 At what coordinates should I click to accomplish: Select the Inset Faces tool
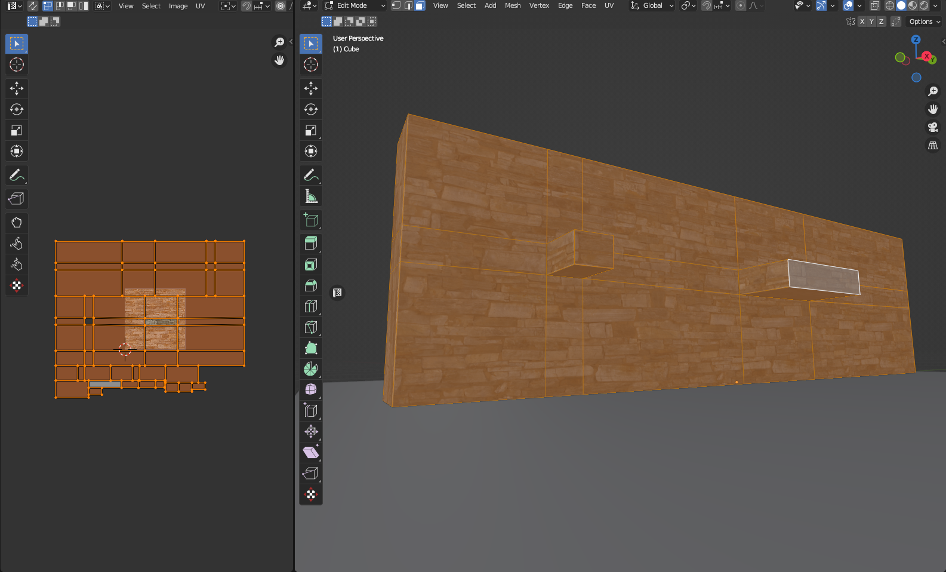click(311, 265)
